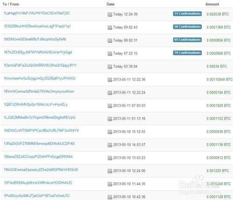
Task: Click calendar icon beside 2013-05-10 15:12:55
Action: click(x=110, y=132)
